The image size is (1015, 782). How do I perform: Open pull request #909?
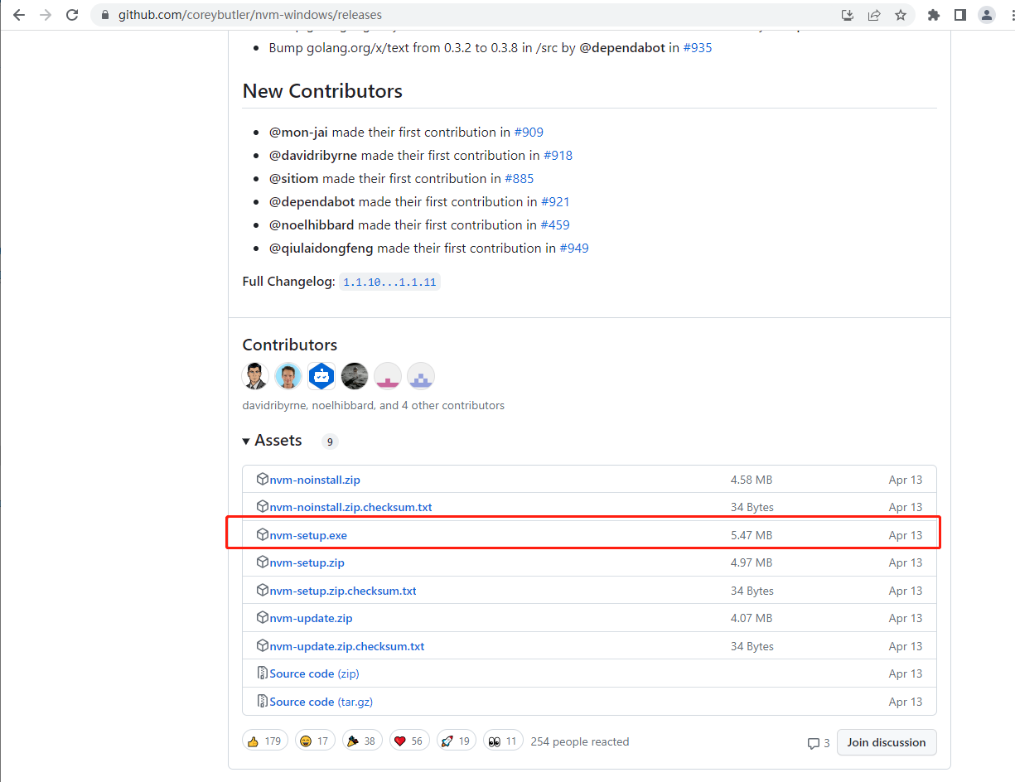[x=529, y=132]
